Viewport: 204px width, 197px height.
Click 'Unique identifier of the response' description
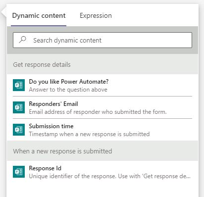pyautogui.click(x=110, y=176)
